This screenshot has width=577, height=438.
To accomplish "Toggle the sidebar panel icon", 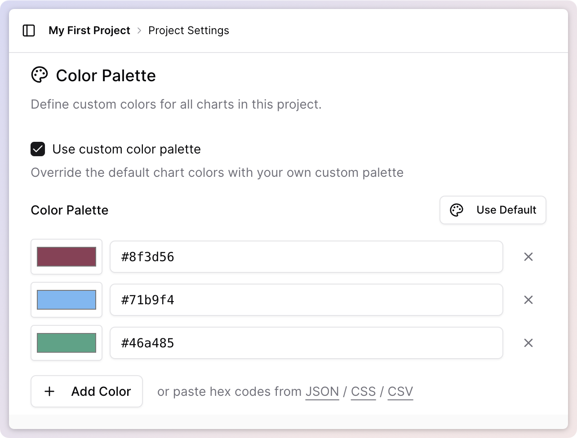I will [x=29, y=31].
